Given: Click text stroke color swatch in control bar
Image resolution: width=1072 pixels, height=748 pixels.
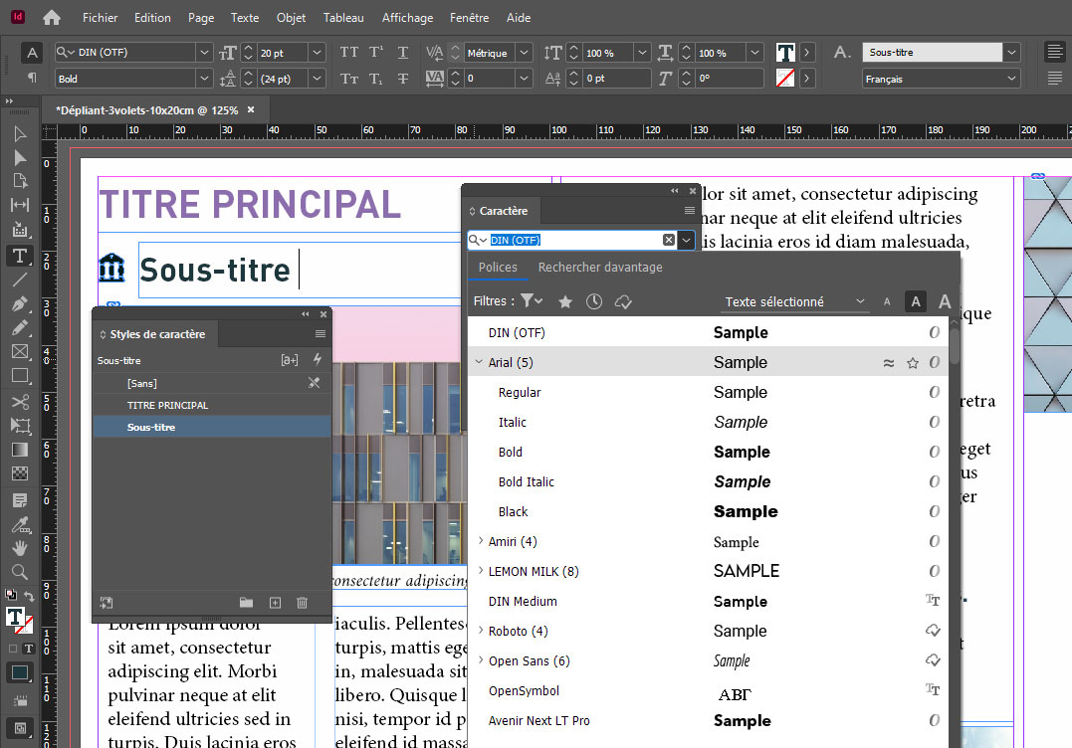Looking at the screenshot, I should click(x=785, y=78).
